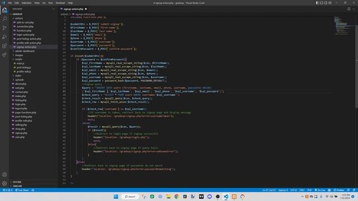The width and height of the screenshot is (358, 201).
Task: Click errors and warnings count in status bar
Action: (x=7, y=190)
